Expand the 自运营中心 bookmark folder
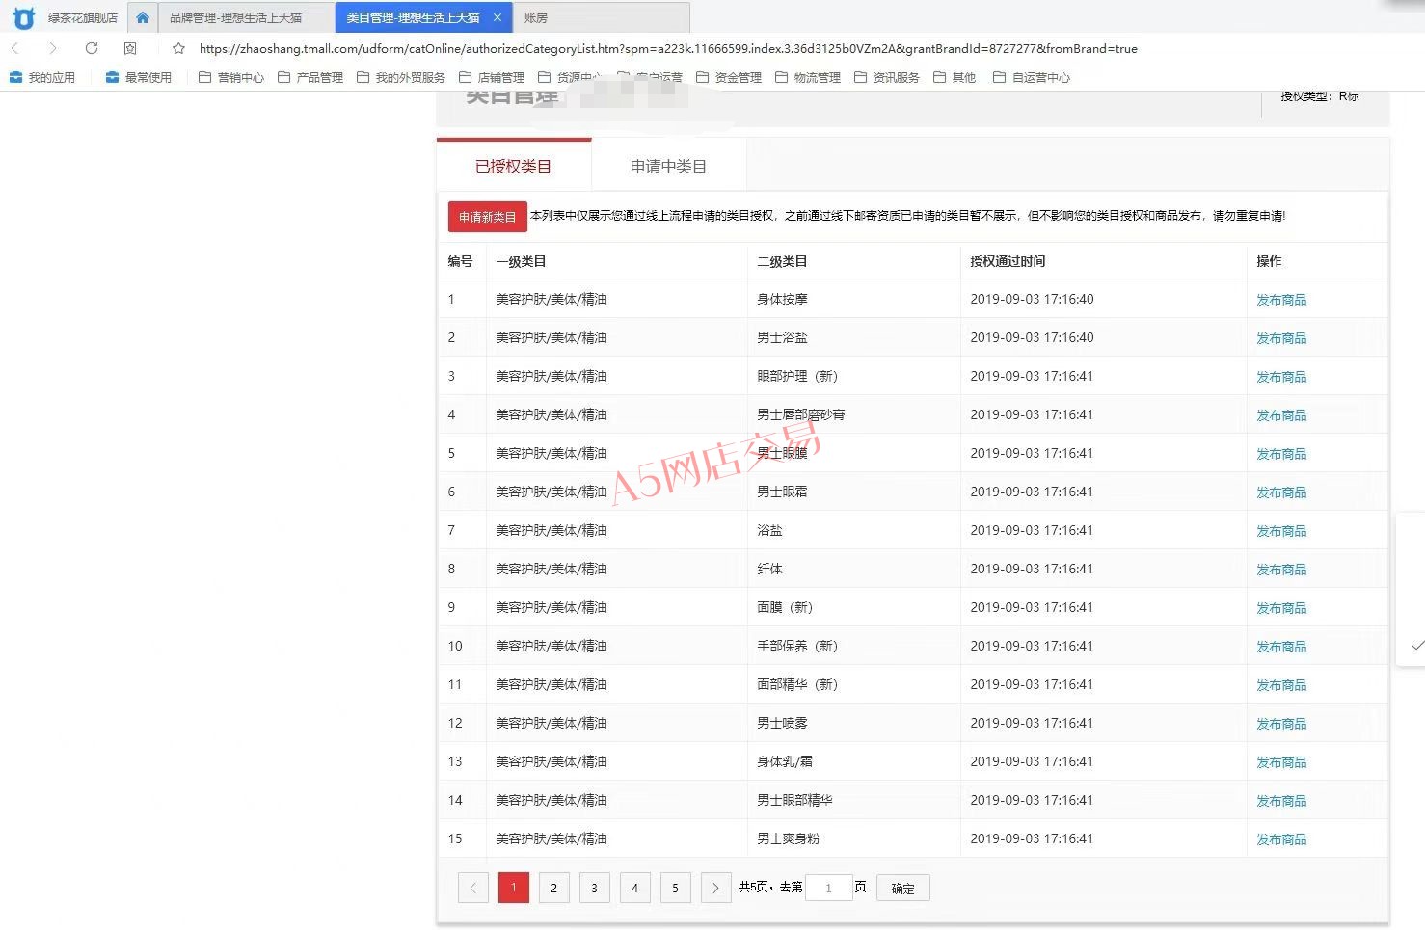Screen dimensions: 1425x930 (x=1032, y=77)
